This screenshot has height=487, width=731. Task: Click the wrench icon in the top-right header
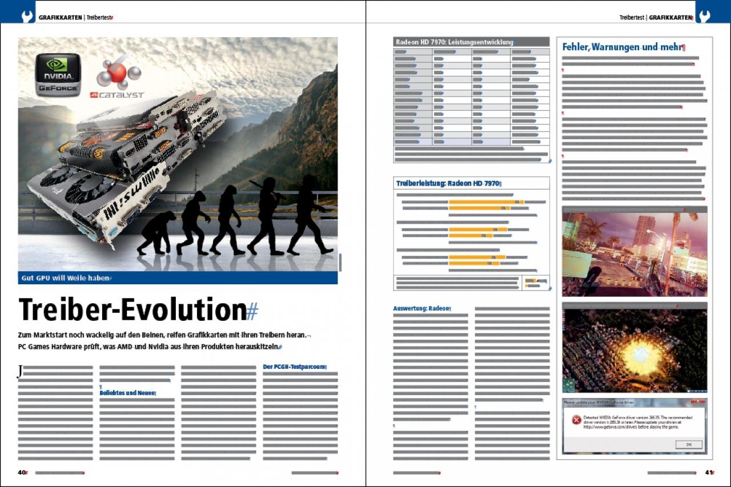[x=704, y=17]
